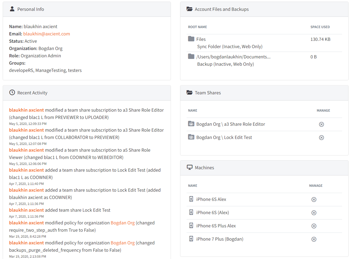The width and height of the screenshot is (351, 259).
Task: Click blaukhin axcient in the newest activity entry
Action: (26, 110)
